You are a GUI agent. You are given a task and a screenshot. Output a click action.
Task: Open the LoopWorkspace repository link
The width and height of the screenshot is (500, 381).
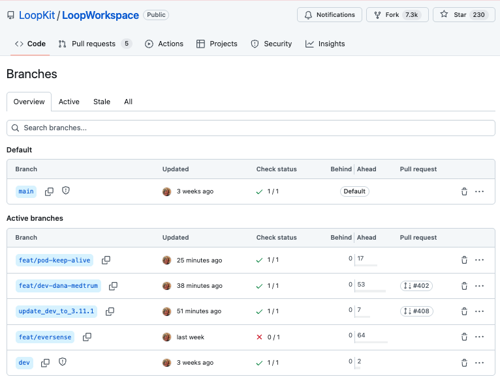[x=101, y=15]
